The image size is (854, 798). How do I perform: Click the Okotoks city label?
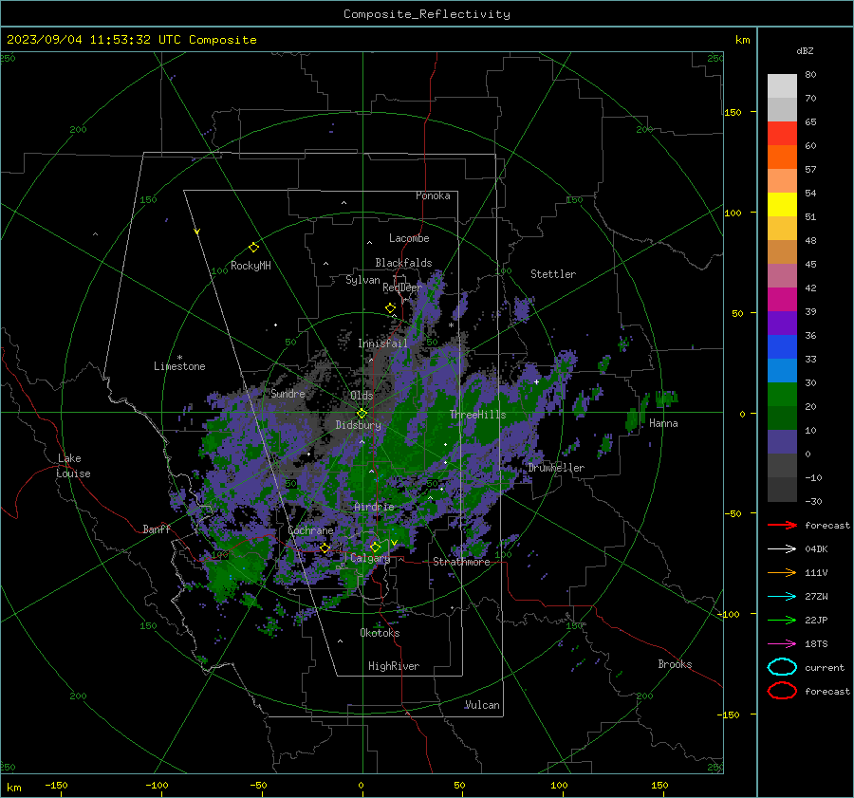click(380, 633)
